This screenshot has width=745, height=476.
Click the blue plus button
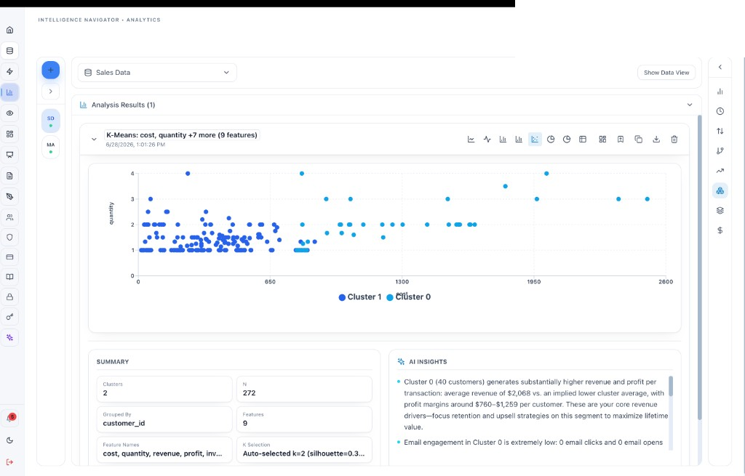tap(51, 70)
